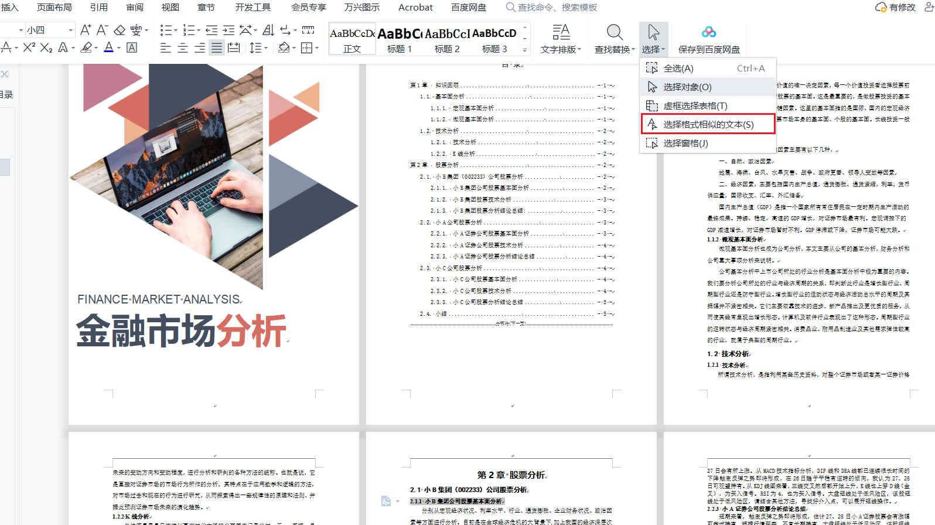This screenshot has width=935, height=525.
Task: Open the 查找替换 dropdown
Action: (x=614, y=39)
